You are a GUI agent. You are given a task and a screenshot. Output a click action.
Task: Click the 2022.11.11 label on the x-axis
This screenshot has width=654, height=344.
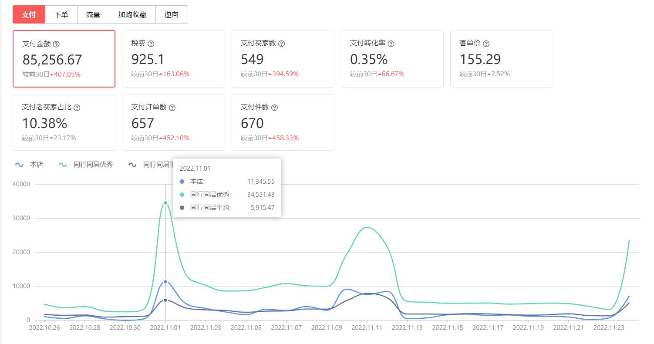point(367,327)
